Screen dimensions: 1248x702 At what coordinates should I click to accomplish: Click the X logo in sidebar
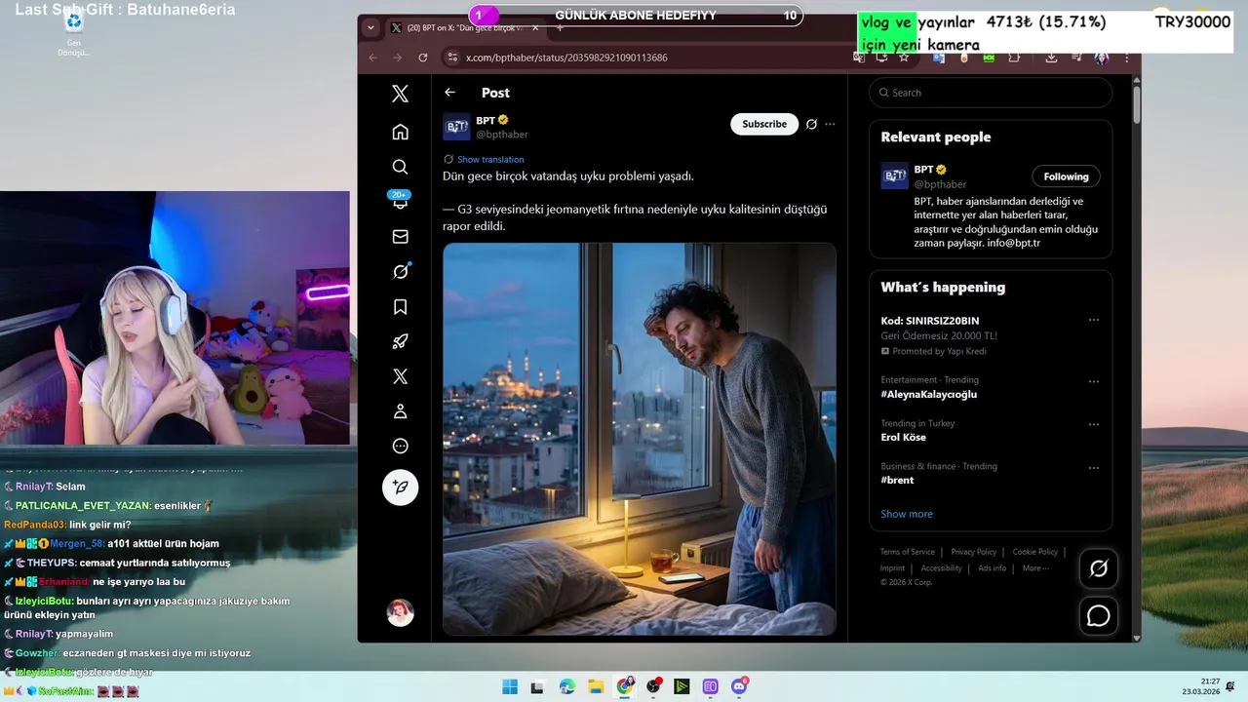400,94
